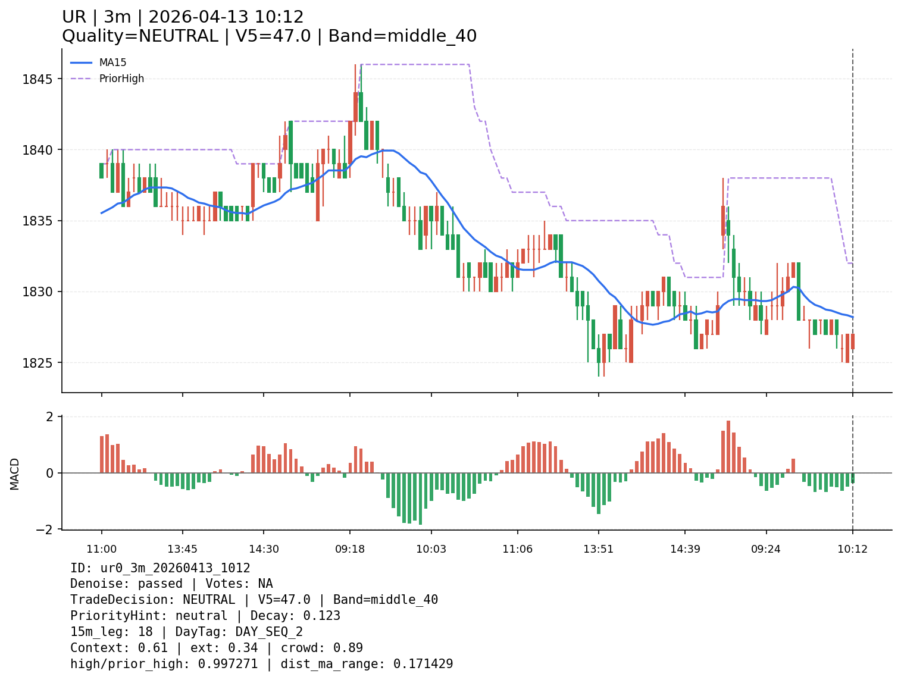Image resolution: width=901 pixels, height=680 pixels.
Task: Click the MACD vertical axis title
Action: [x=15, y=474]
